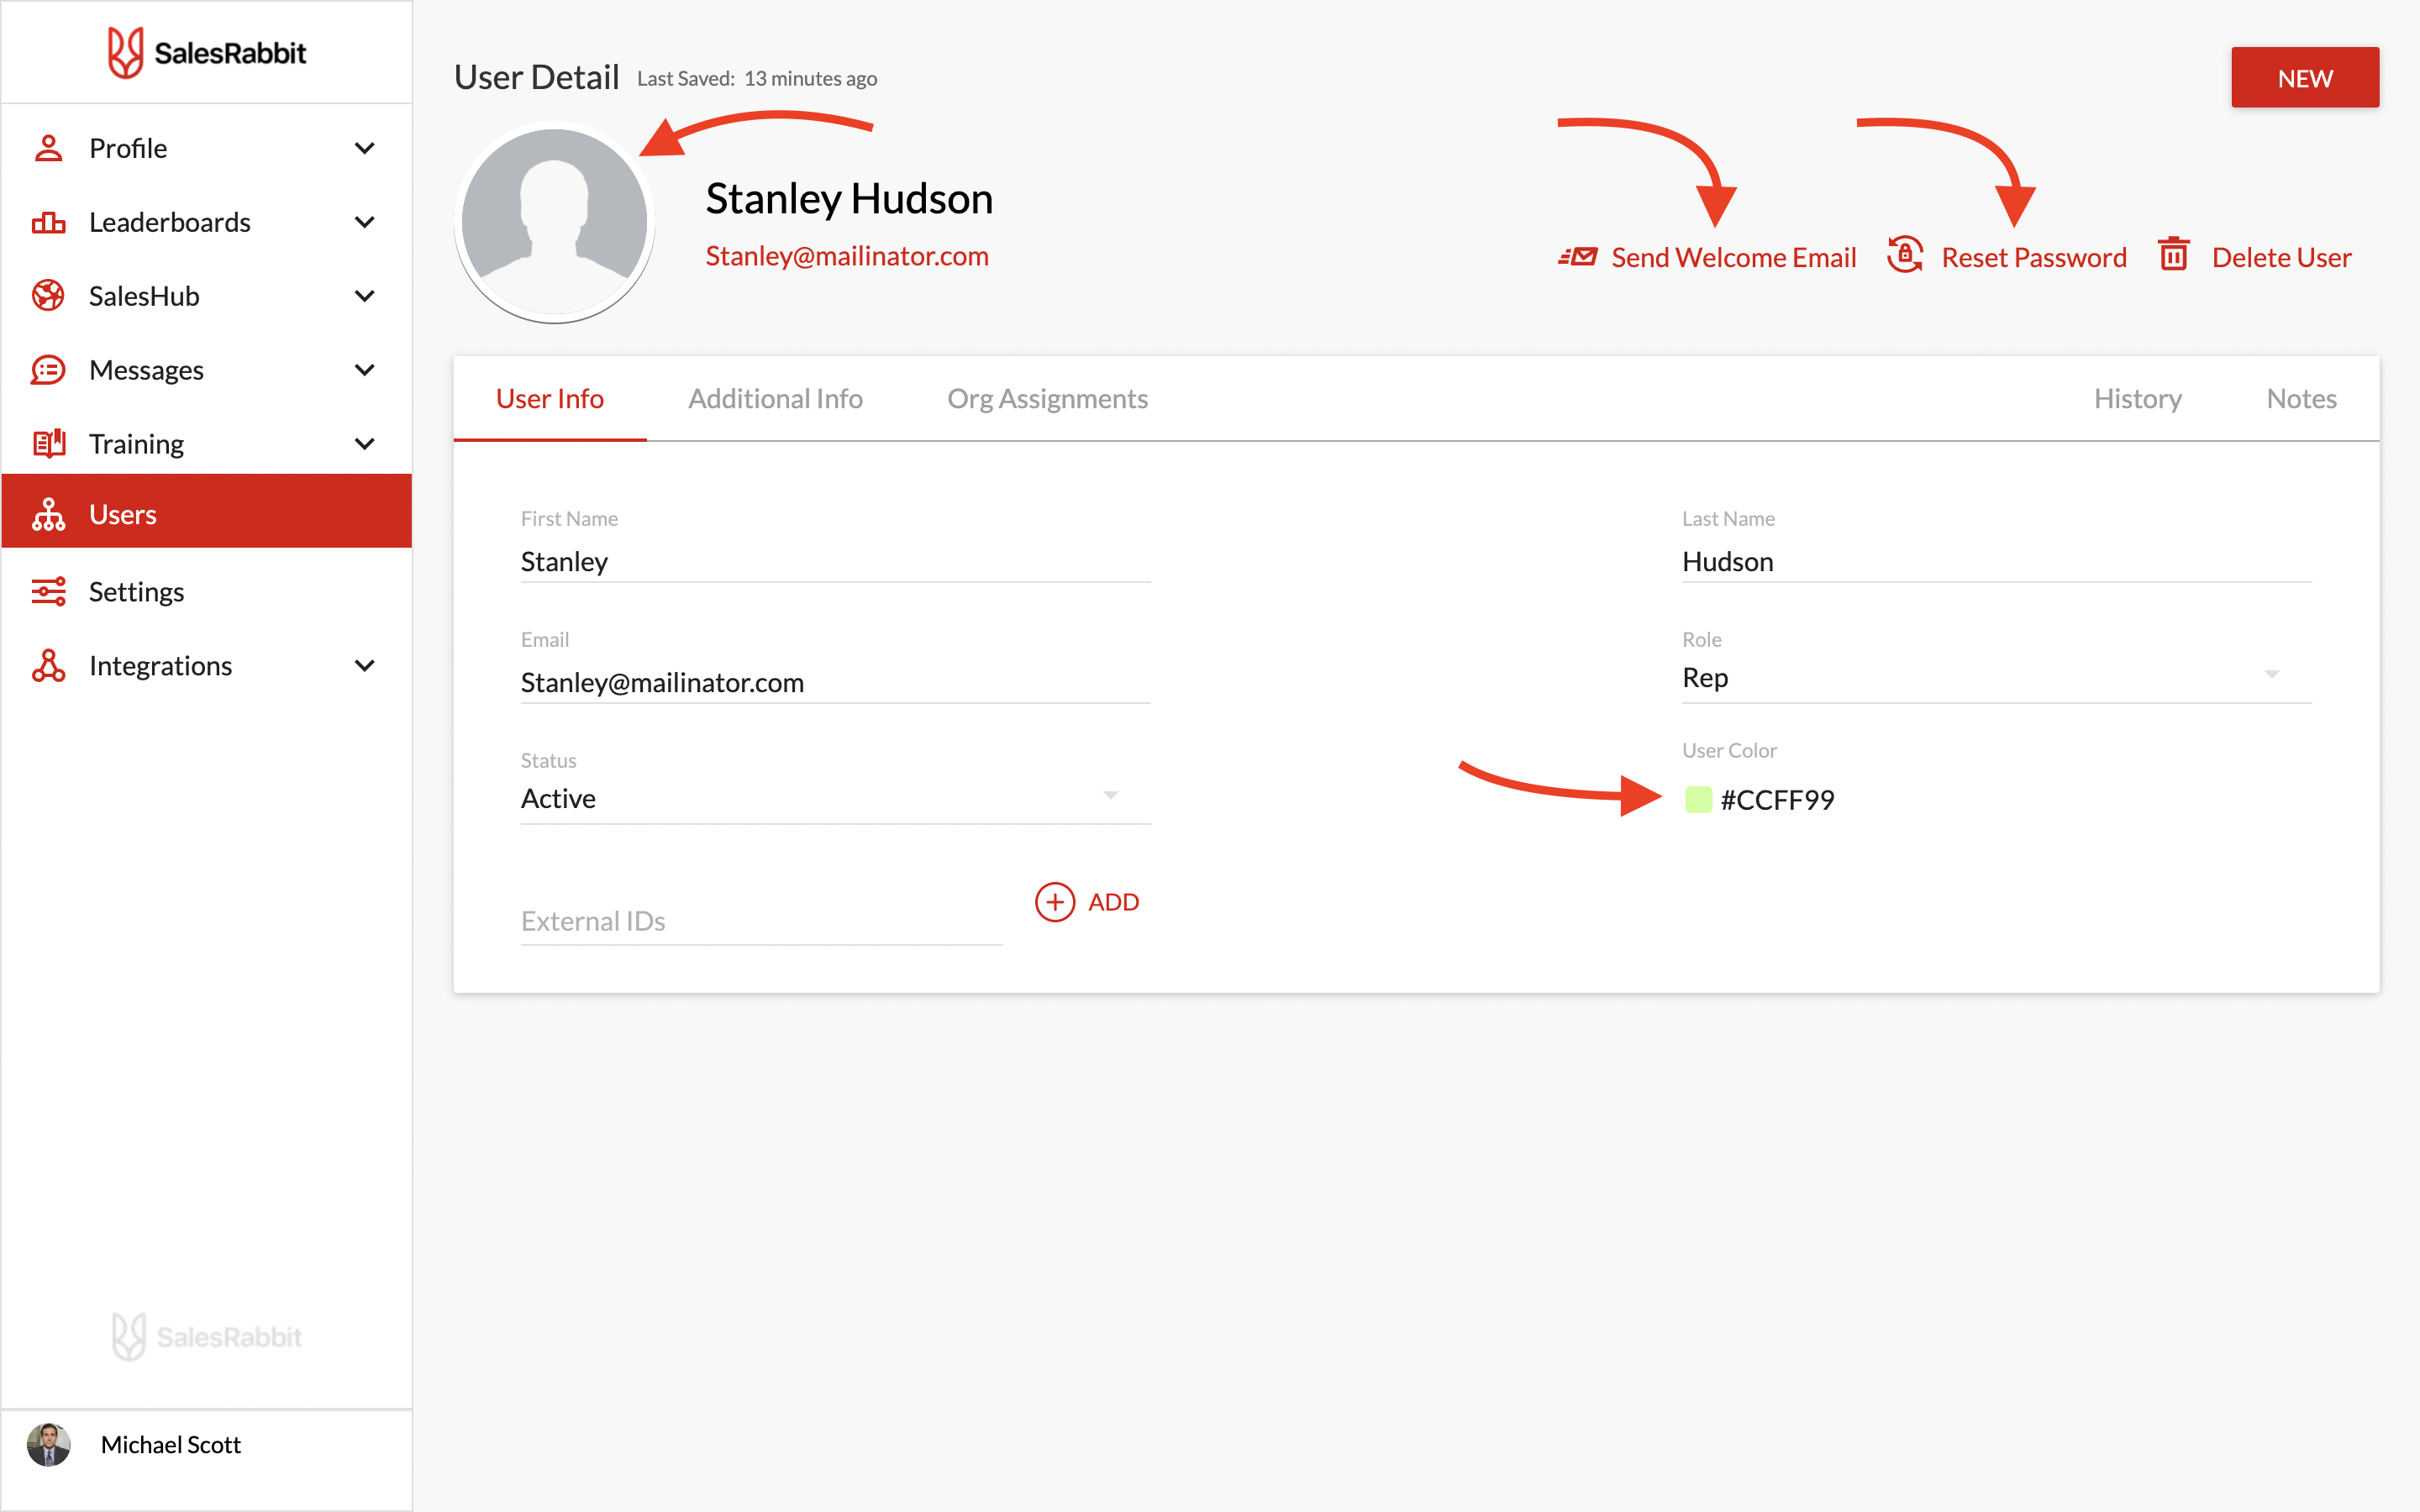The image size is (2420, 1512).
Task: Click the SalesHub globe icon
Action: point(48,296)
